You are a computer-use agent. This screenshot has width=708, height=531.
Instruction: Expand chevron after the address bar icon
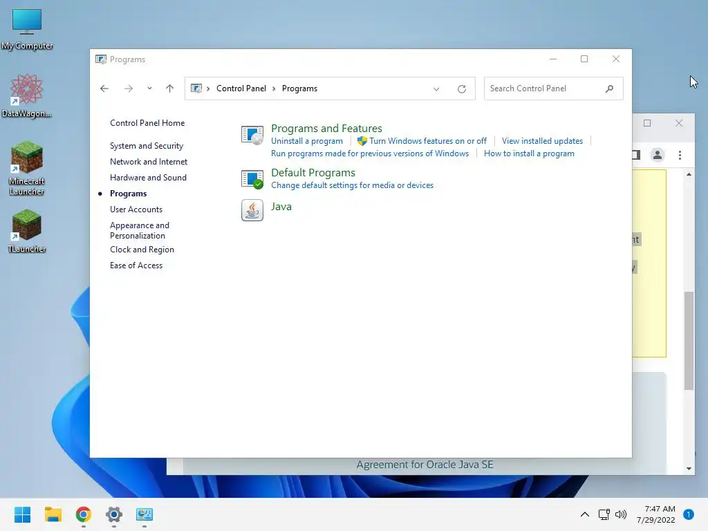tap(208, 88)
